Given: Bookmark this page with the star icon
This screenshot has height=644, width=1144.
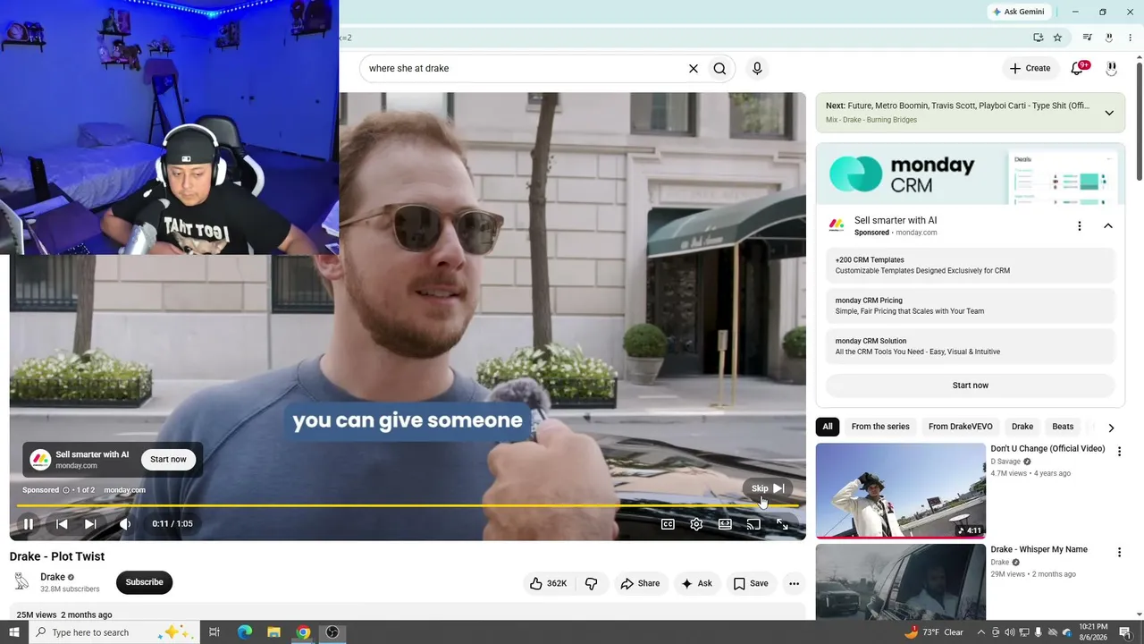Looking at the screenshot, I should [x=1057, y=38].
